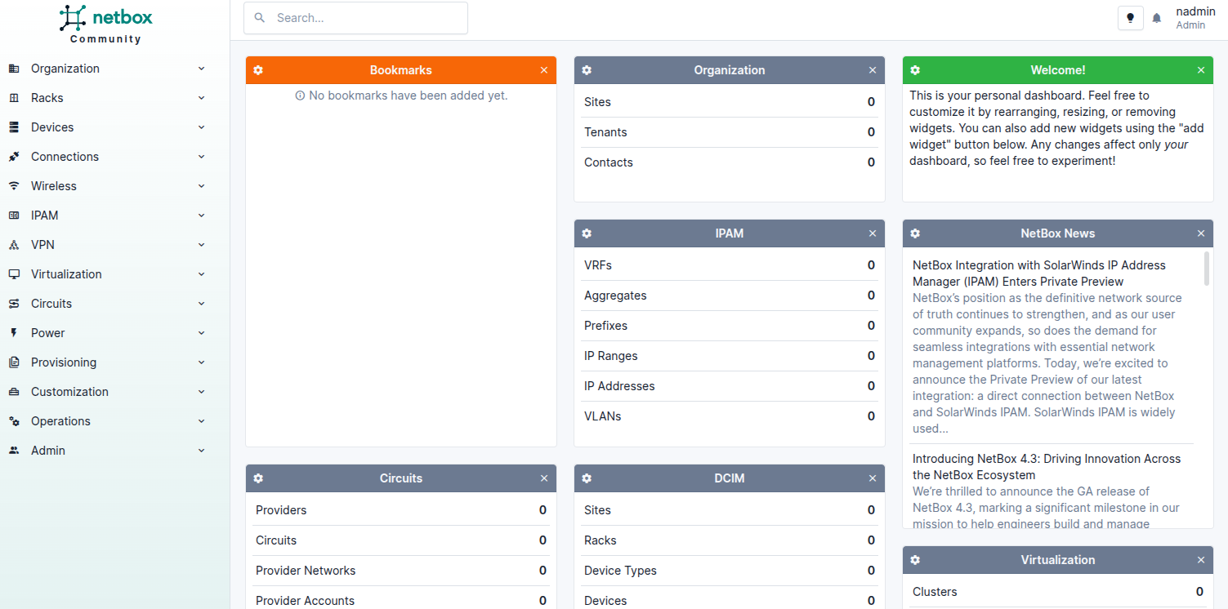Toggle the light/dark mode bulb
1228x609 pixels.
(x=1130, y=18)
